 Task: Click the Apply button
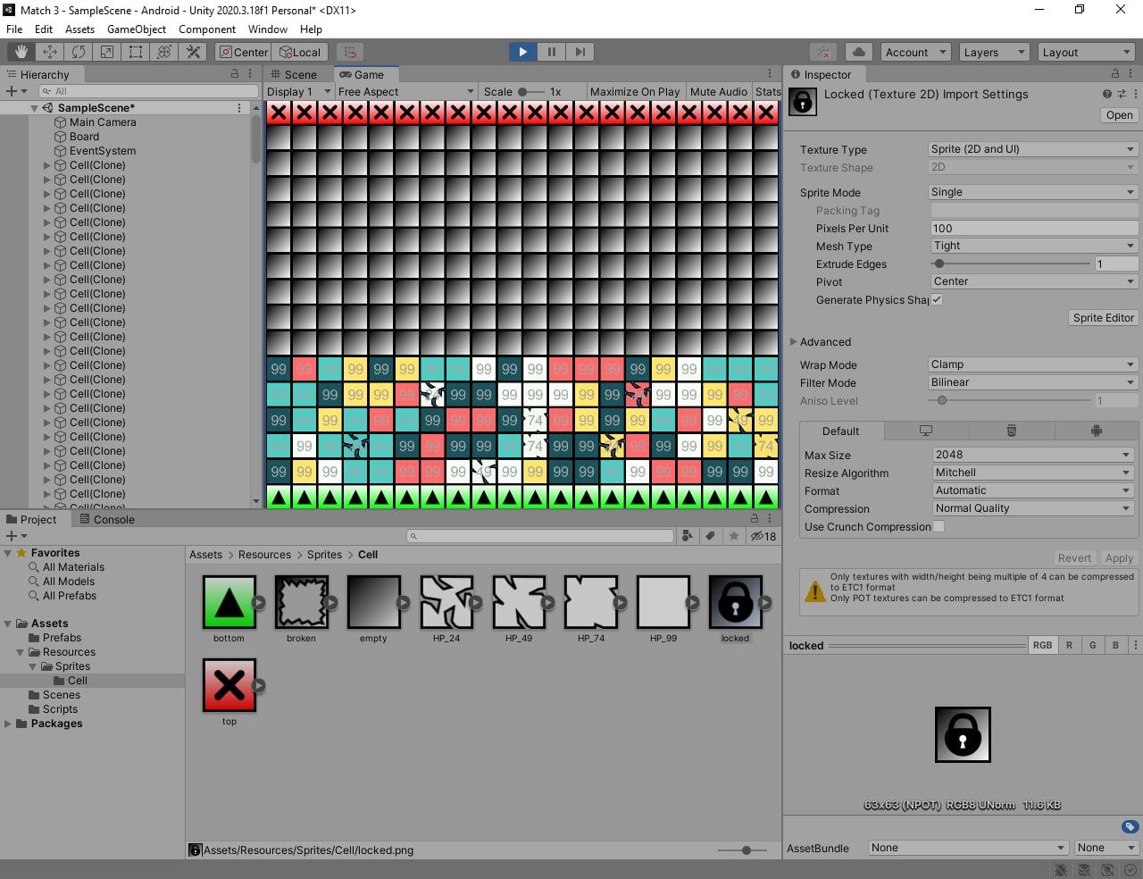click(x=1119, y=557)
